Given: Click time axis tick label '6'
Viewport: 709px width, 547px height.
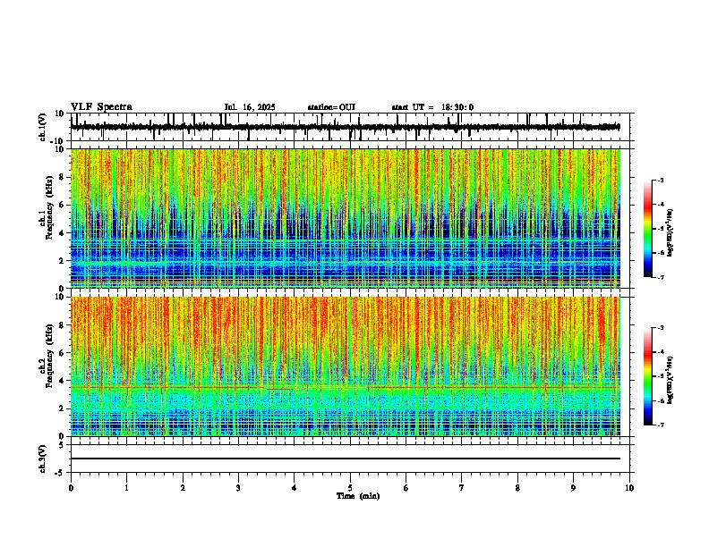Looking at the screenshot, I should pos(406,488).
